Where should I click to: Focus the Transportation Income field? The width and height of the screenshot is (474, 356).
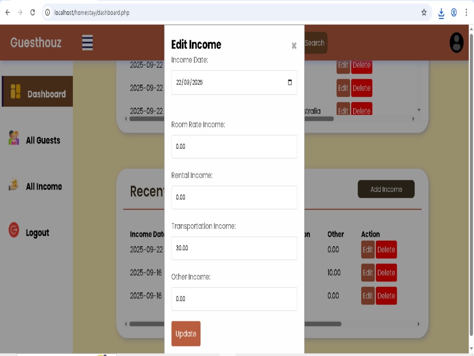234,248
